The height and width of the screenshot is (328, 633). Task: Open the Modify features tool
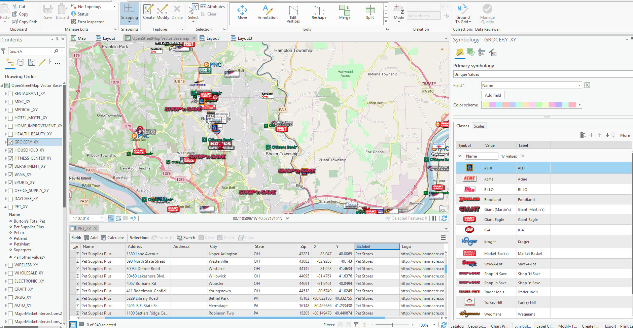163,12
